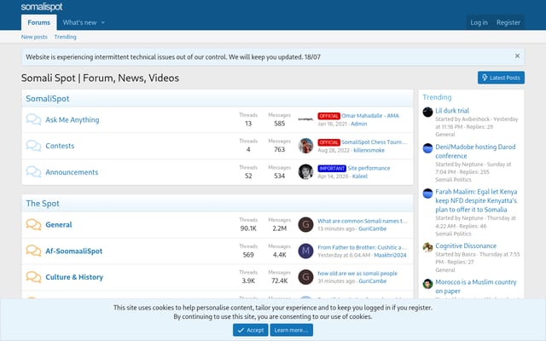Image resolution: width=546 pixels, height=341 pixels.
Task: Click avatar beside Cognitive Dissonance thread
Action: click(x=427, y=247)
